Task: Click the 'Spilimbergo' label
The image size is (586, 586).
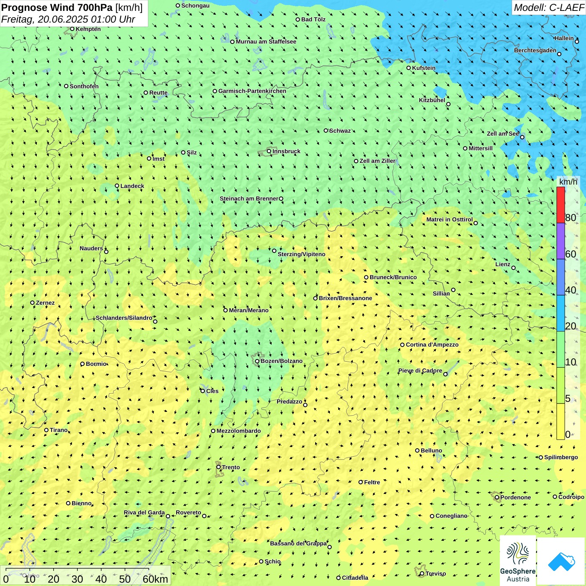Action: coord(561,457)
